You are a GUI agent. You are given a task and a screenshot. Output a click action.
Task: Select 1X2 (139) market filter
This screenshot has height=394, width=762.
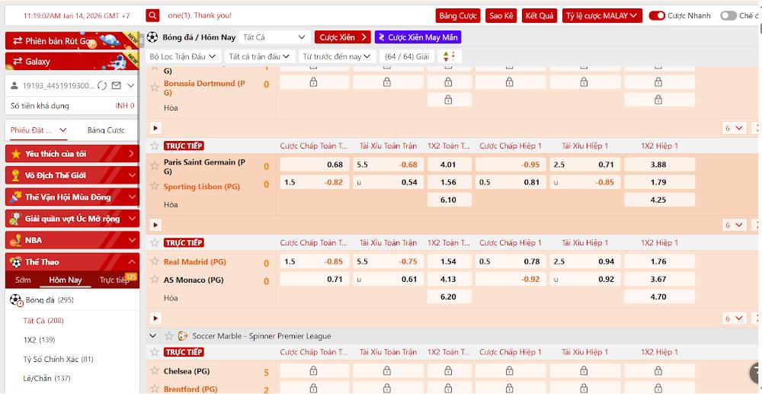tap(39, 340)
